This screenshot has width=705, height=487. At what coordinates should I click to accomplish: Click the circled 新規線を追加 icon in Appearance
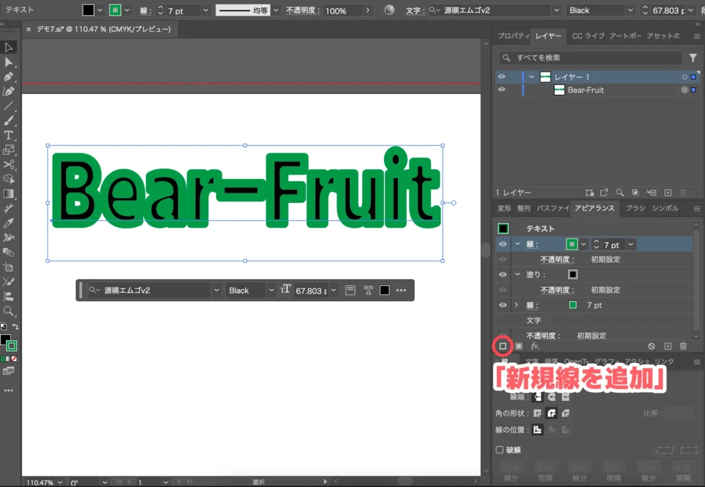[x=503, y=346]
